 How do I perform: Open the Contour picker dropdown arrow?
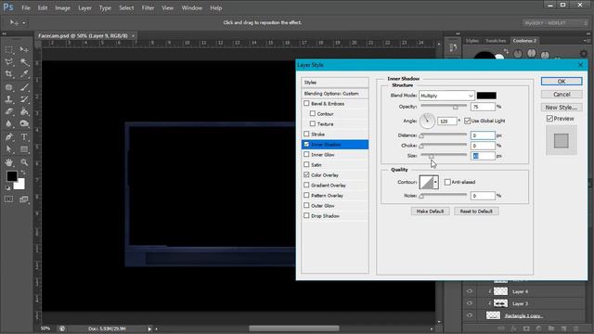tap(435, 182)
